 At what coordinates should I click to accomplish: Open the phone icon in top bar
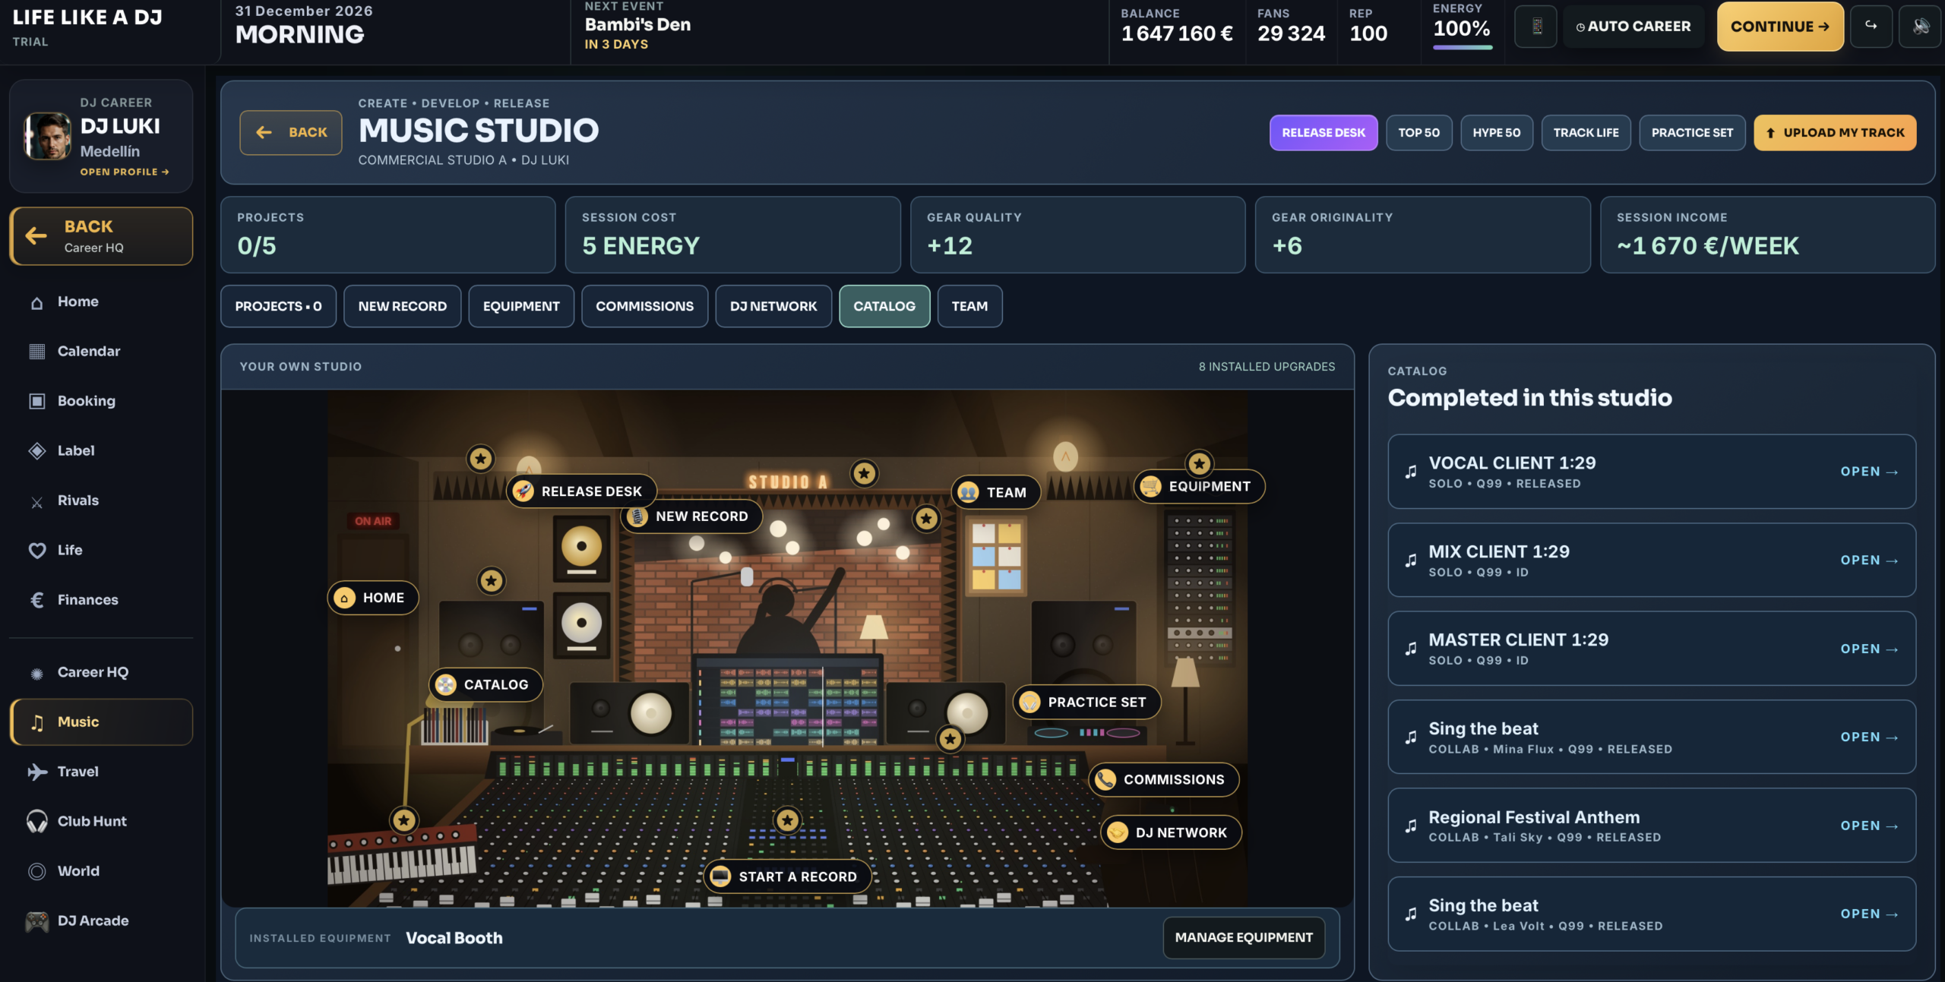coord(1535,27)
